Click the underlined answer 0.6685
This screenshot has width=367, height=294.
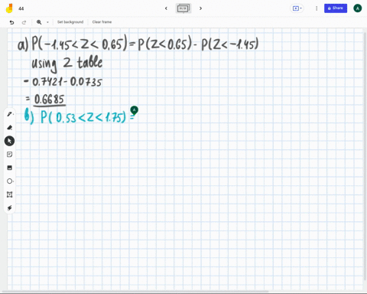point(49,100)
